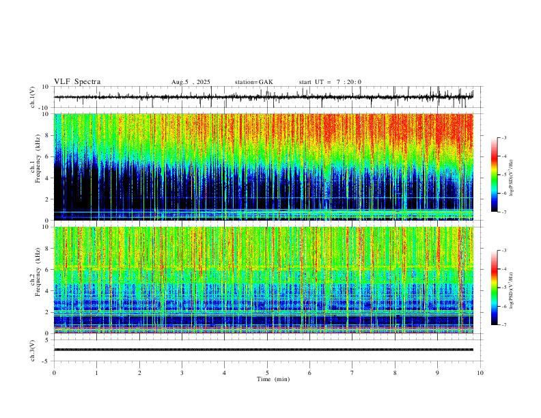Click the time axis tick label '7'

tap(352, 373)
